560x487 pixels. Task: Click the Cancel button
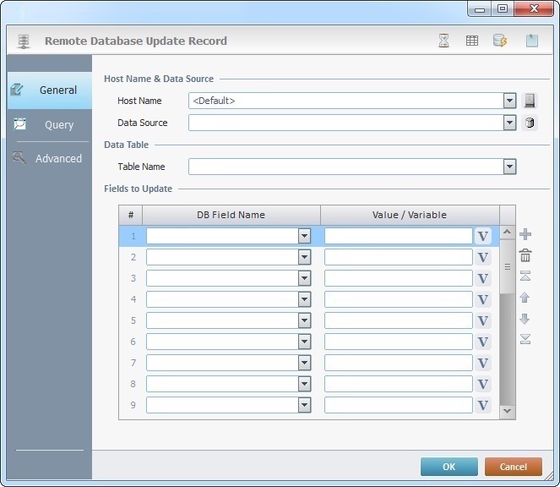(x=513, y=467)
